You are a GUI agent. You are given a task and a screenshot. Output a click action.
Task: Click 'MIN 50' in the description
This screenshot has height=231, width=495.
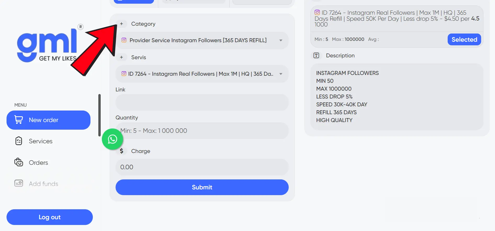[325, 81]
